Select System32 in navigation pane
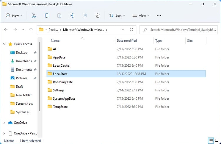 pyautogui.click(x=23, y=112)
